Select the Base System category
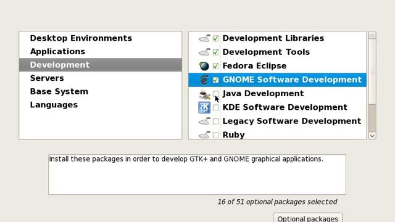Screen dimensions: 395x222 point(100,92)
